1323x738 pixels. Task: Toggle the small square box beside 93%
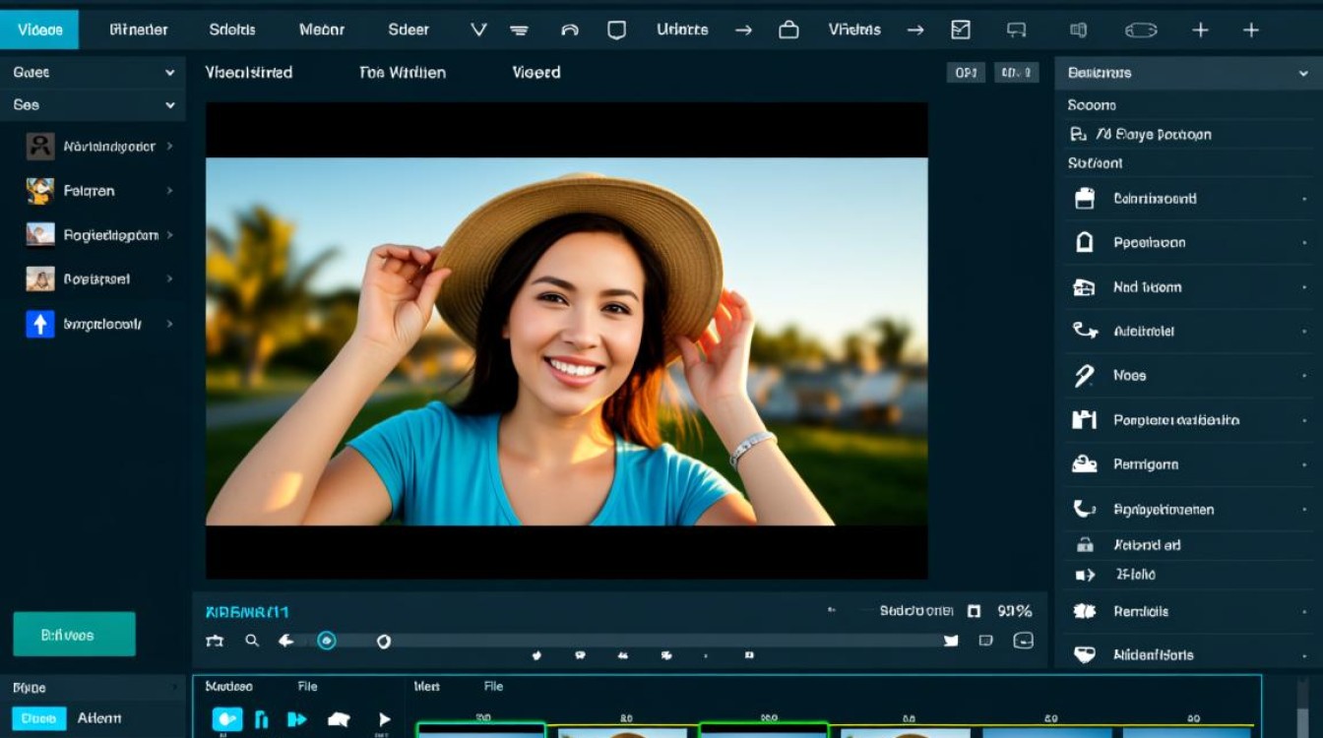click(974, 611)
